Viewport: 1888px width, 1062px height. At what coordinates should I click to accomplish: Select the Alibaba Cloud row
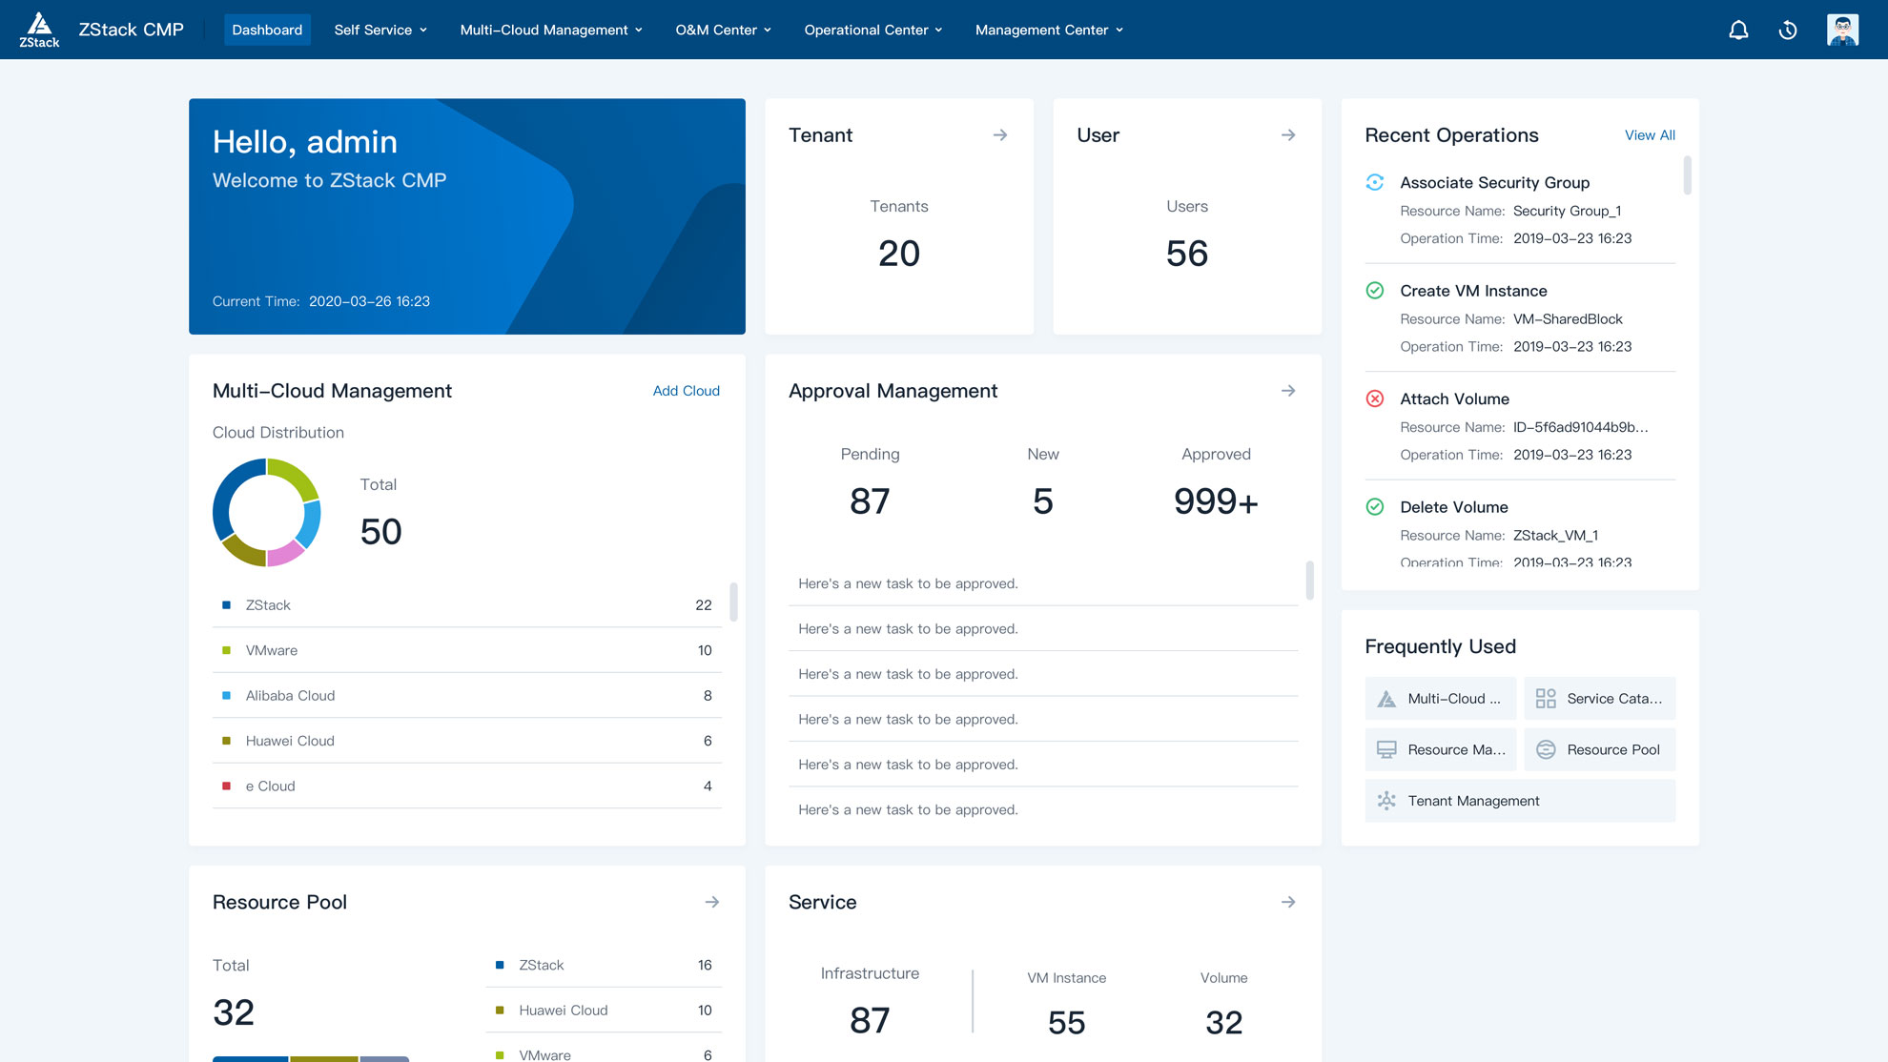pyautogui.click(x=466, y=696)
